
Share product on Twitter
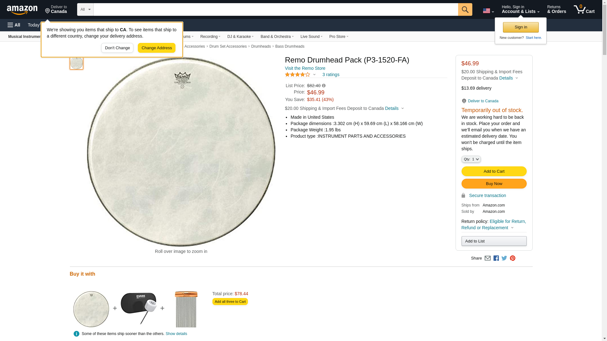coord(504,258)
